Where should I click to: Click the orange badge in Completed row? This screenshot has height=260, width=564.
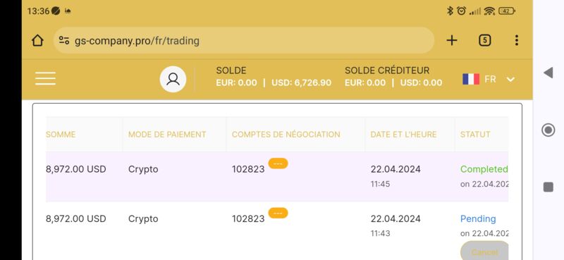coord(278,163)
